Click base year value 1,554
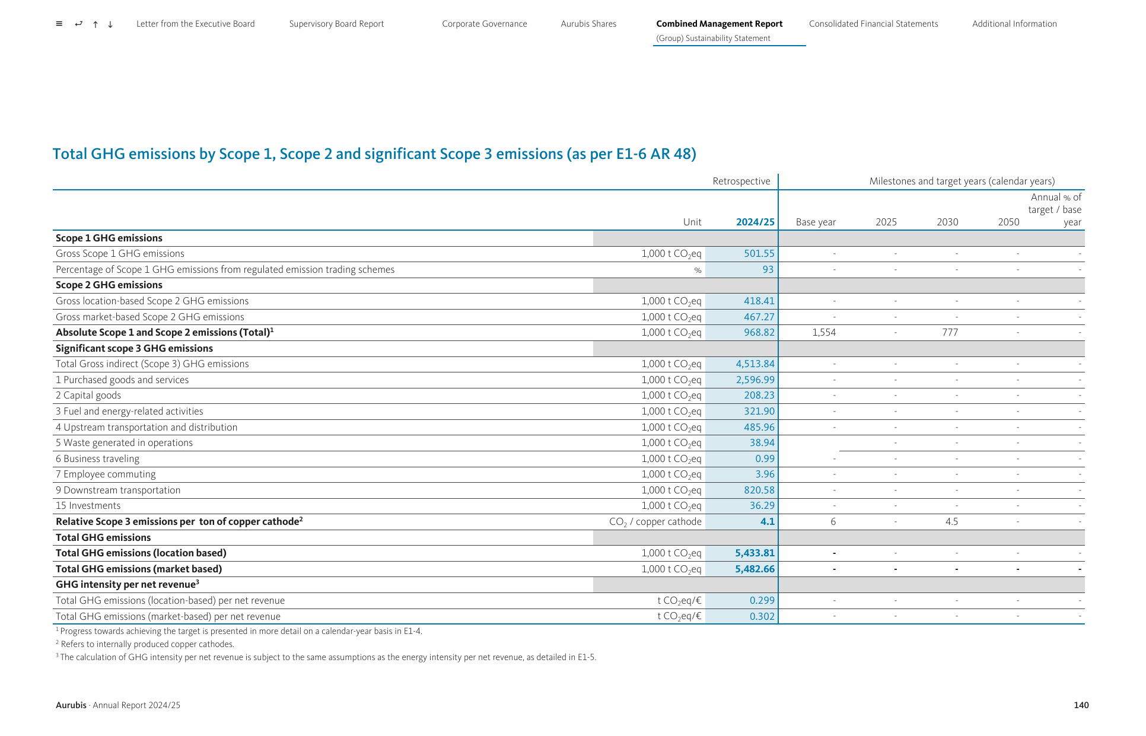This screenshot has width=1146, height=736. pos(824,333)
